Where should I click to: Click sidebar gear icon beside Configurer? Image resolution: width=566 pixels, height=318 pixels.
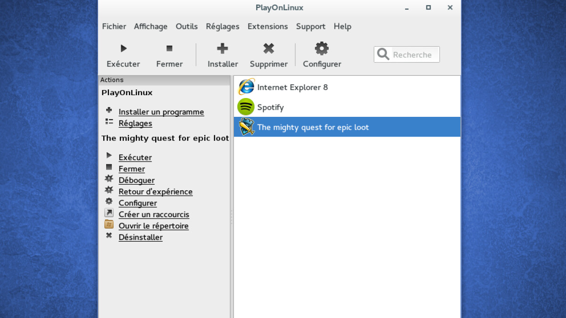[109, 201]
